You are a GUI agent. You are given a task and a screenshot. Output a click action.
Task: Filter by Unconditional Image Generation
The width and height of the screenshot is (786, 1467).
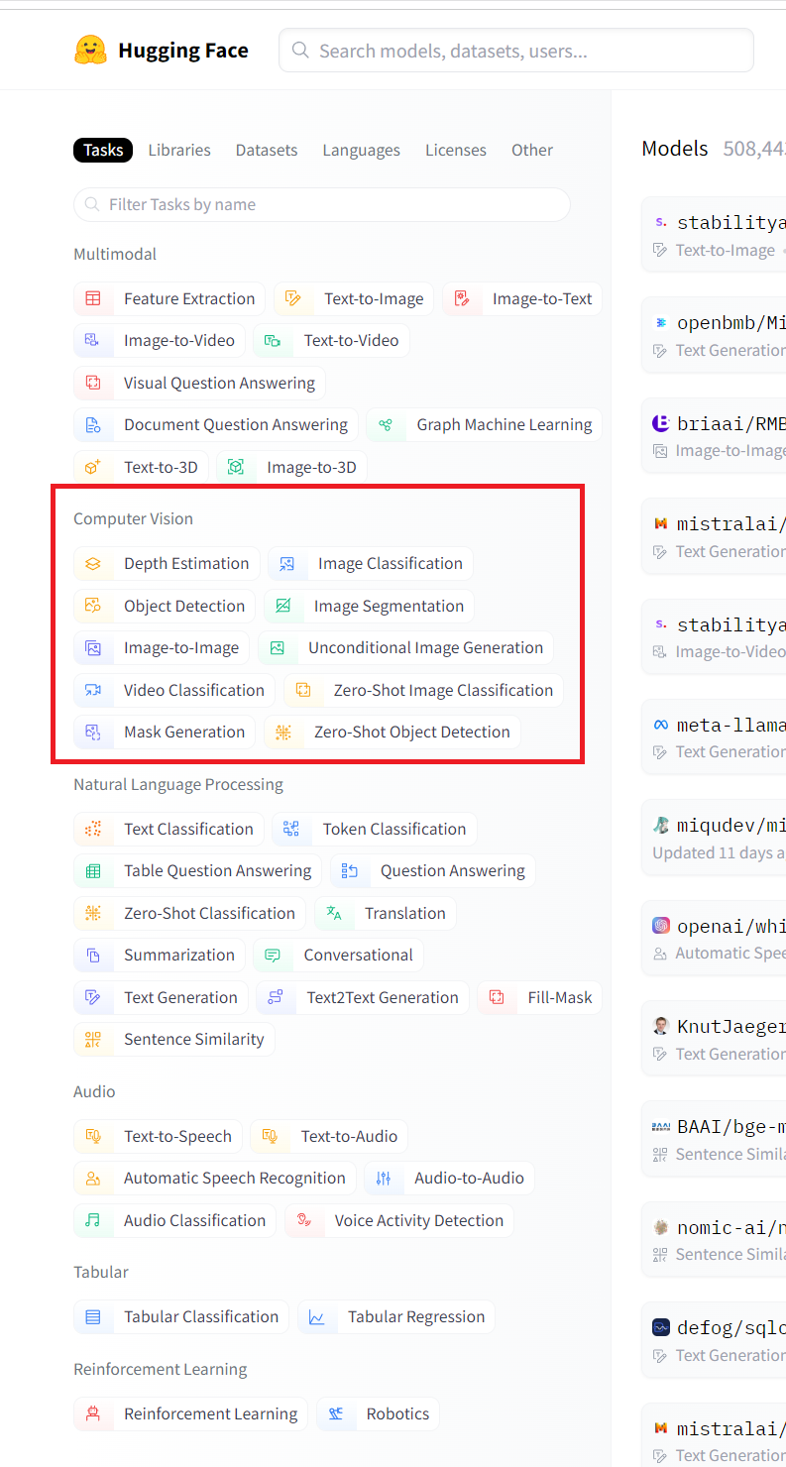tap(405, 647)
